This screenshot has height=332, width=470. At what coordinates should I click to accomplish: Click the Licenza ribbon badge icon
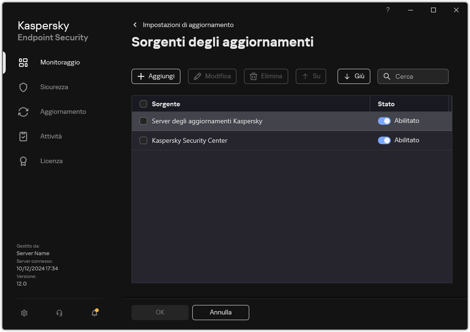coord(23,161)
